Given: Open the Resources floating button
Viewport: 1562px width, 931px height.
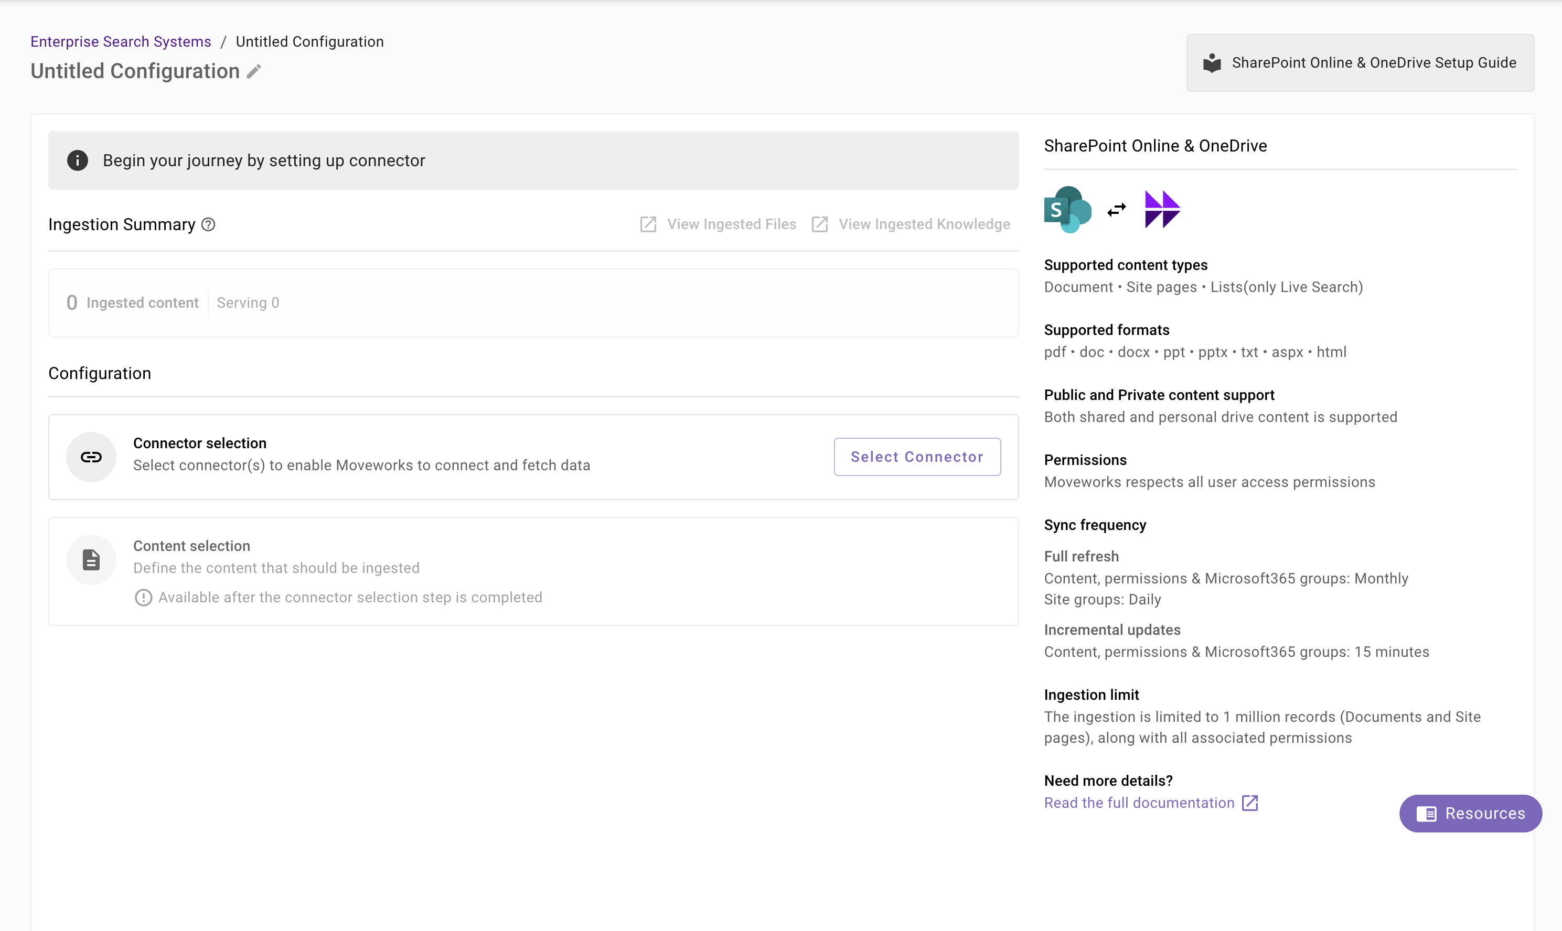Looking at the screenshot, I should pos(1470,814).
